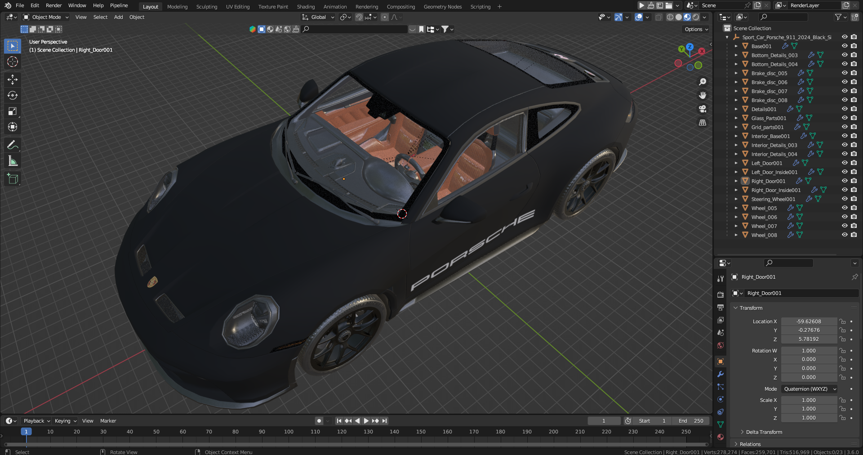The height and width of the screenshot is (455, 863).
Task: Switch to the Shading workspace tab
Action: click(306, 7)
